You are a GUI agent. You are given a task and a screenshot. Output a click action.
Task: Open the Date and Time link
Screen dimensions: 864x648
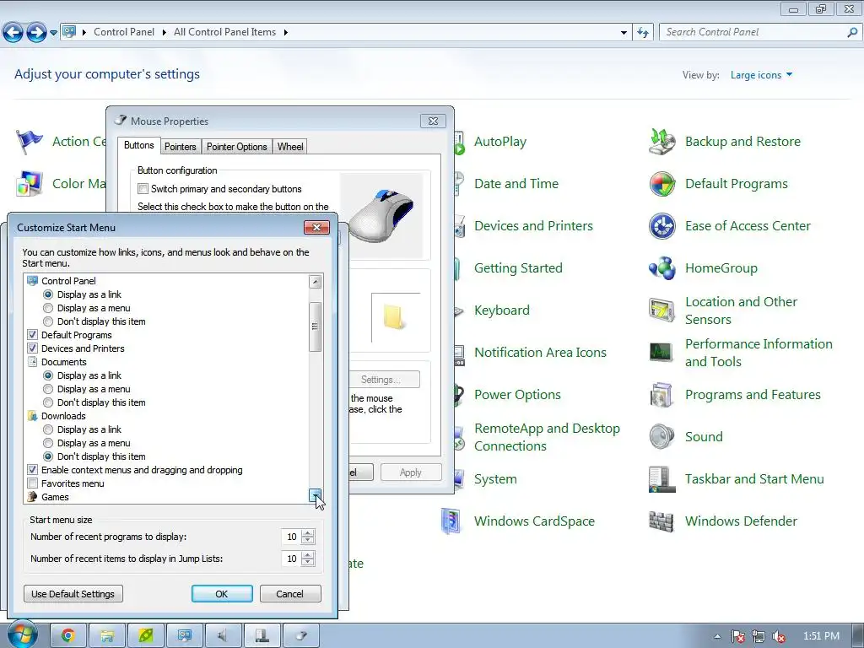point(516,184)
